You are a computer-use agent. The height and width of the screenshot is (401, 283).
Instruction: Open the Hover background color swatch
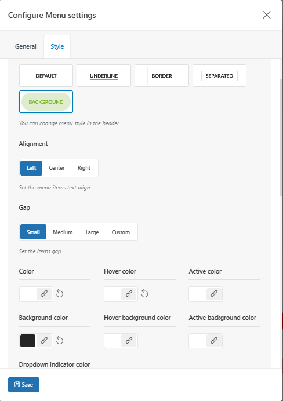pos(113,341)
